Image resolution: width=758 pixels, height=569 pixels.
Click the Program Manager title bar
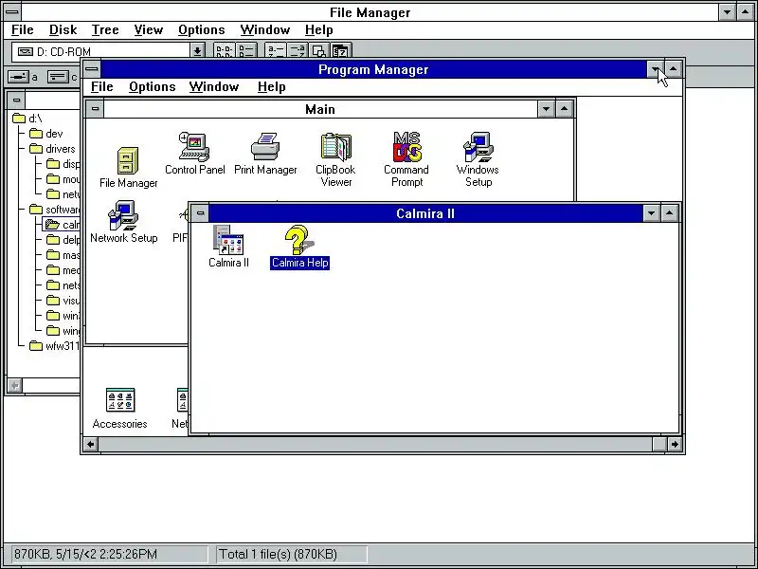pos(373,69)
